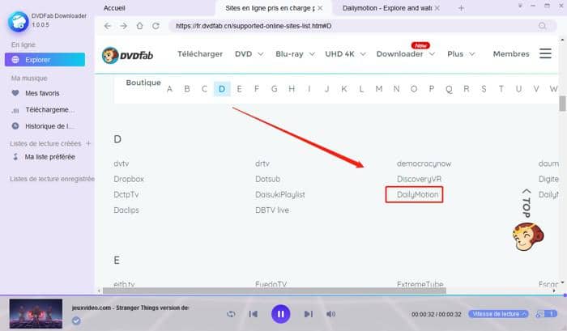Close the Sites en ligne tab

point(320,8)
